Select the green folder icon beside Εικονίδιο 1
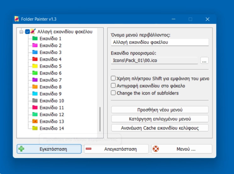This screenshot has width=234, height=174. coord(35,38)
